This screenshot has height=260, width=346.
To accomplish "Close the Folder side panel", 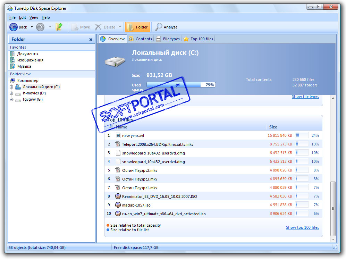I will 91,40.
